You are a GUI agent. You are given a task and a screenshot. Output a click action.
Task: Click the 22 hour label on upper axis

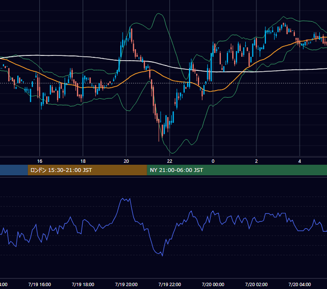tap(170, 161)
